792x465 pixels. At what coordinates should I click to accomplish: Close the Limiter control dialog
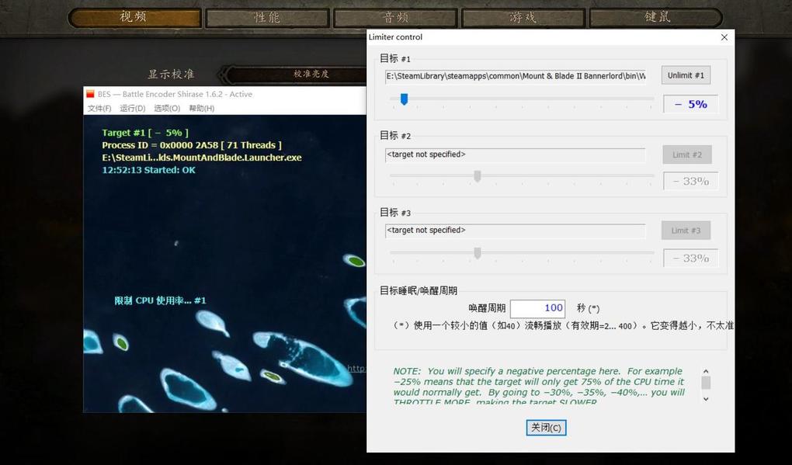click(724, 37)
